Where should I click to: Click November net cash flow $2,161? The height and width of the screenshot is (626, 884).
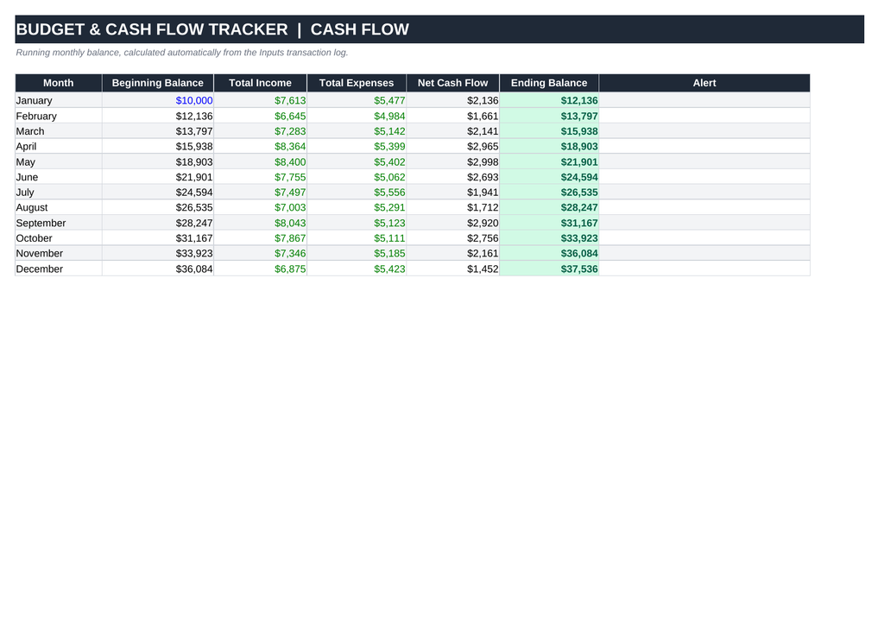tap(452, 254)
